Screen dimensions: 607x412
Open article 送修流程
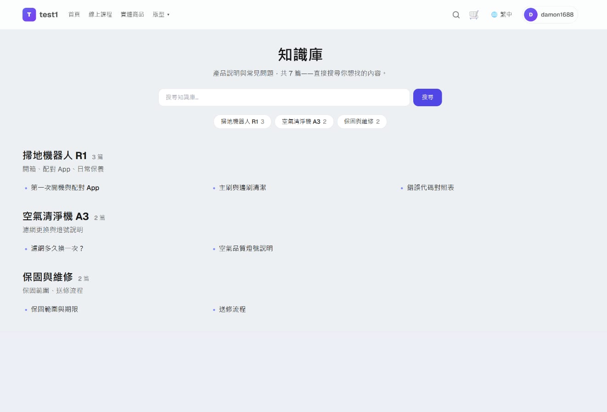click(x=232, y=309)
